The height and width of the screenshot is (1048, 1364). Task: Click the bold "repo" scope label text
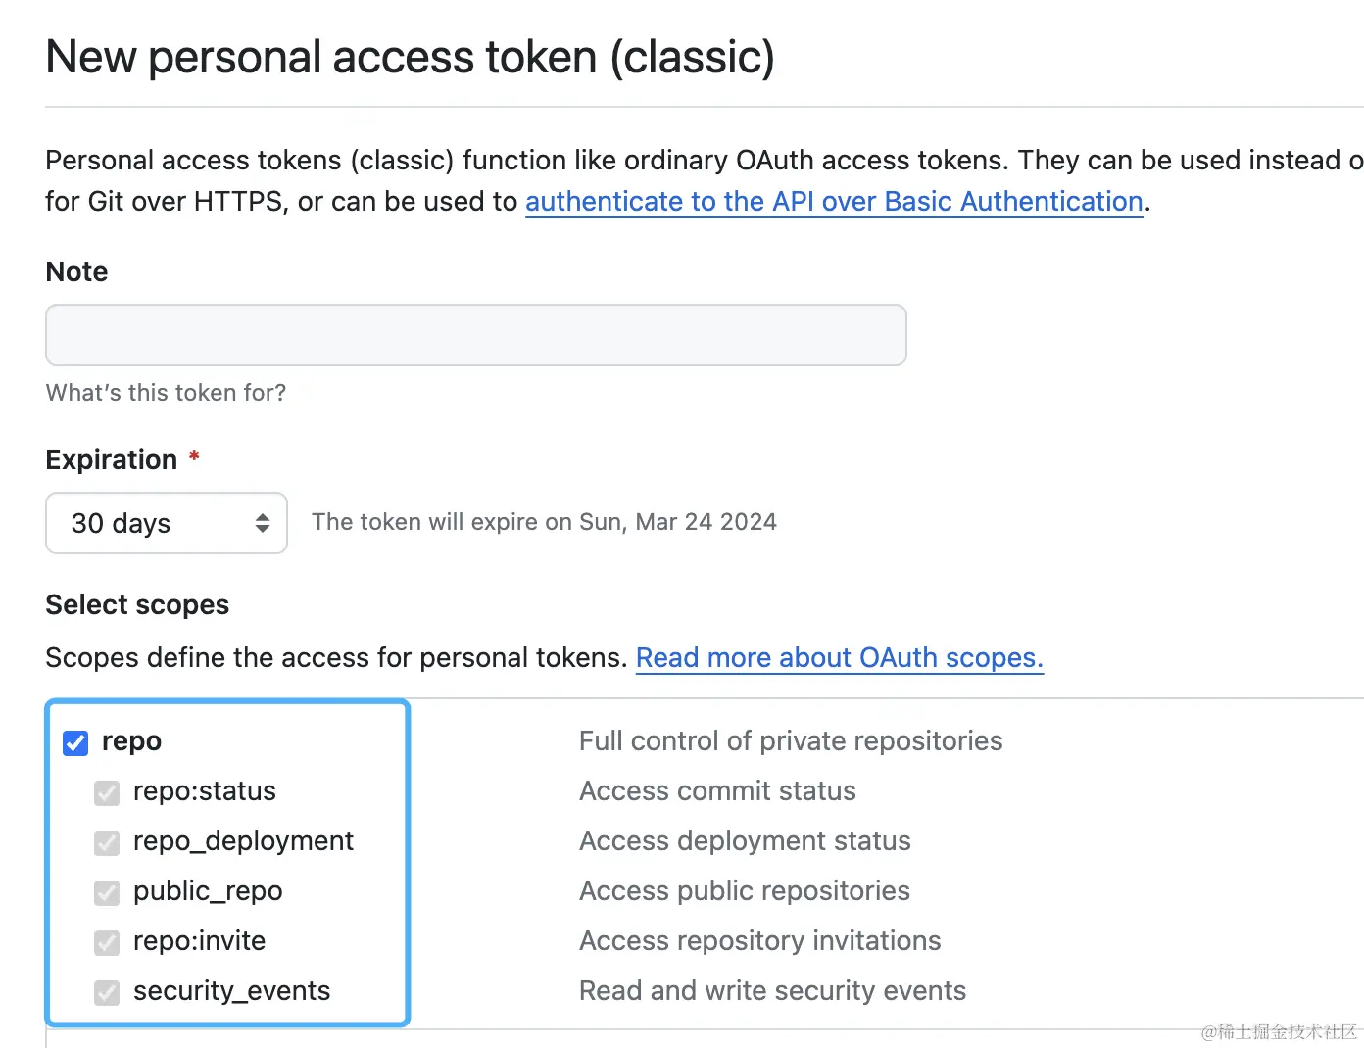(131, 741)
